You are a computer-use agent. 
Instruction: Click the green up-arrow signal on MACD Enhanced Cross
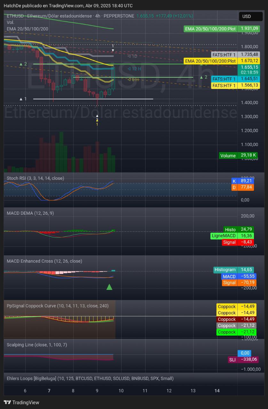click(109, 287)
